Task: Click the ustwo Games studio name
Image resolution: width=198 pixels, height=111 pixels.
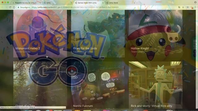Action: (x=23, y=51)
